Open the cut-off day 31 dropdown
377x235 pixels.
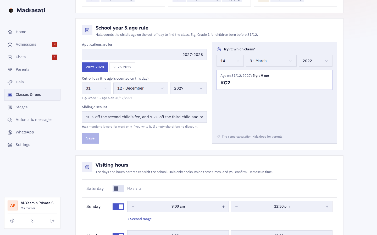tap(97, 88)
